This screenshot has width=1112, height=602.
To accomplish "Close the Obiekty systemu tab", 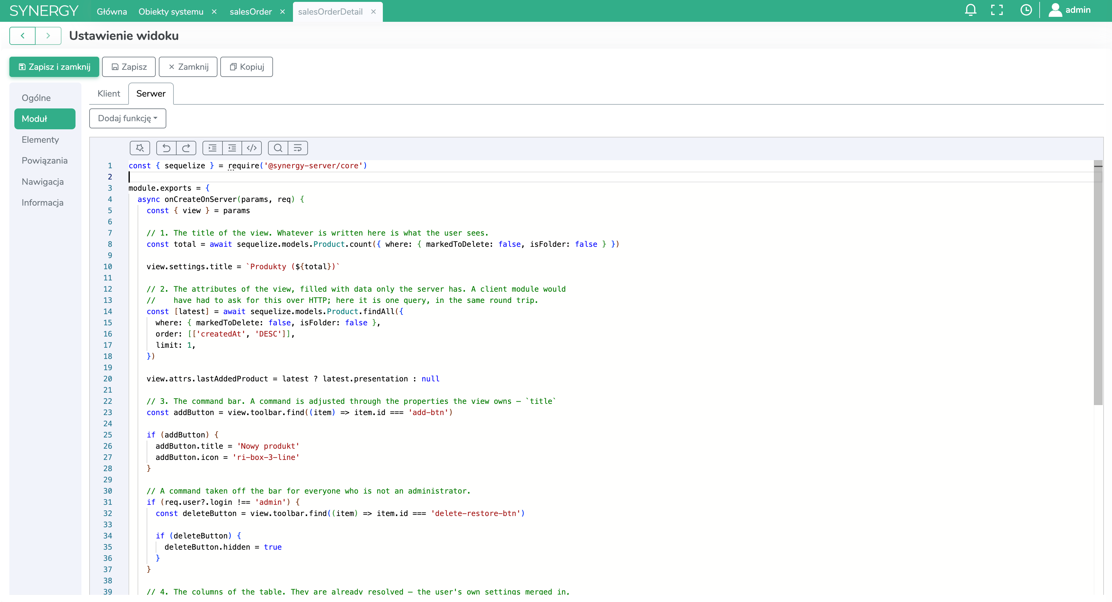I will pos(214,12).
